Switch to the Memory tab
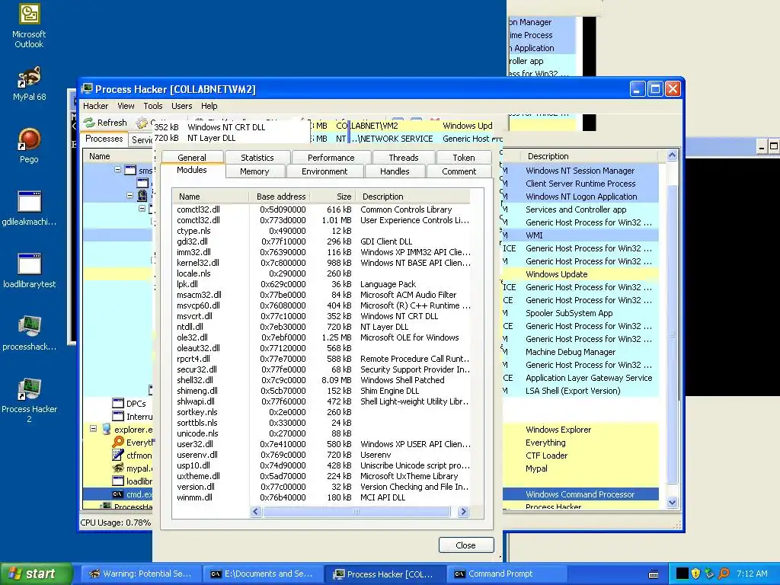 click(x=254, y=171)
